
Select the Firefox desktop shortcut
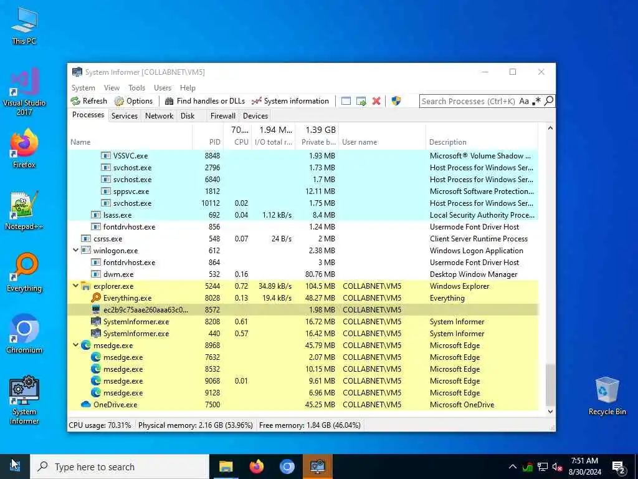[x=24, y=148]
